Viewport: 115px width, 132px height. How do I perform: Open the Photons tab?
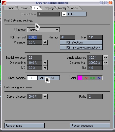(24, 8)
